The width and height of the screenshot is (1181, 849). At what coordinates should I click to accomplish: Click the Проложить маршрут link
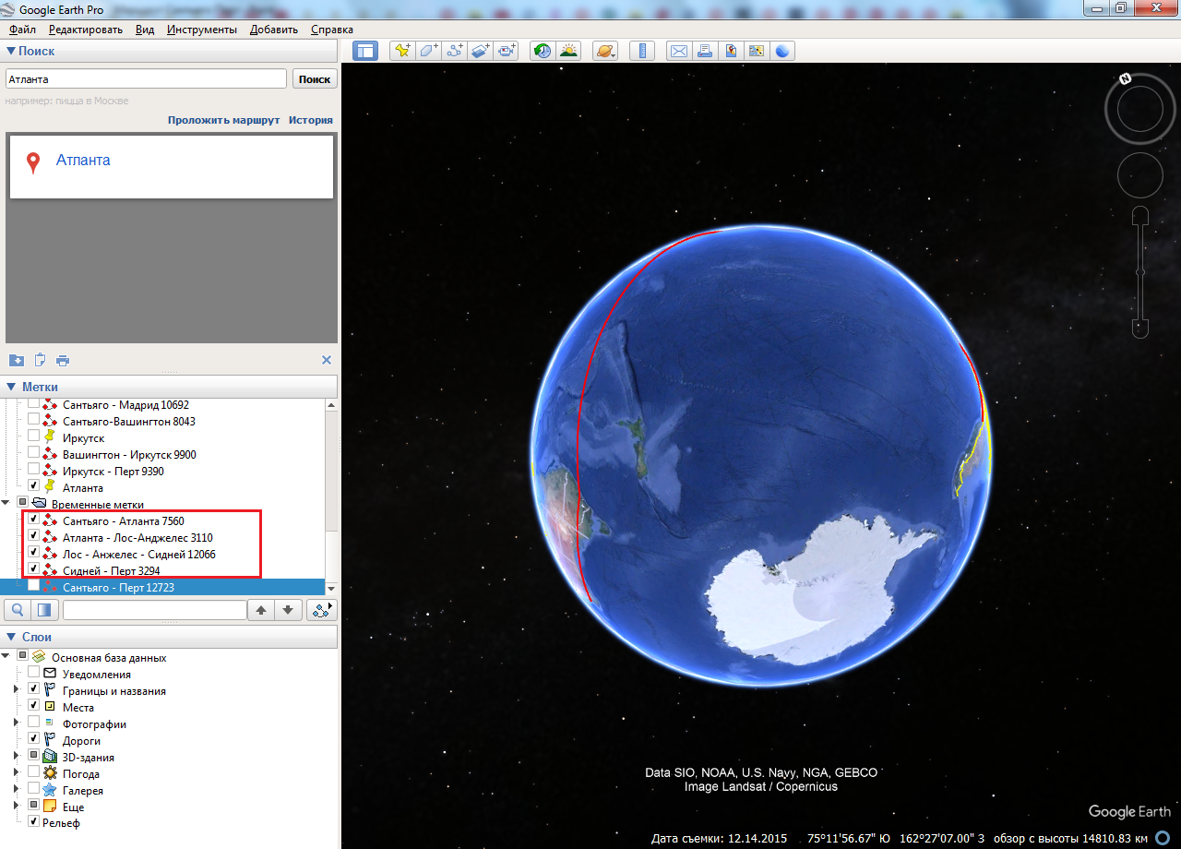point(223,120)
